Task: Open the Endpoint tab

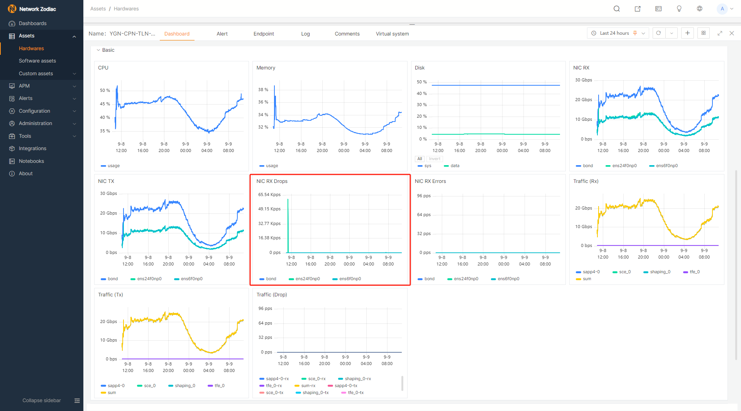Action: pyautogui.click(x=264, y=34)
